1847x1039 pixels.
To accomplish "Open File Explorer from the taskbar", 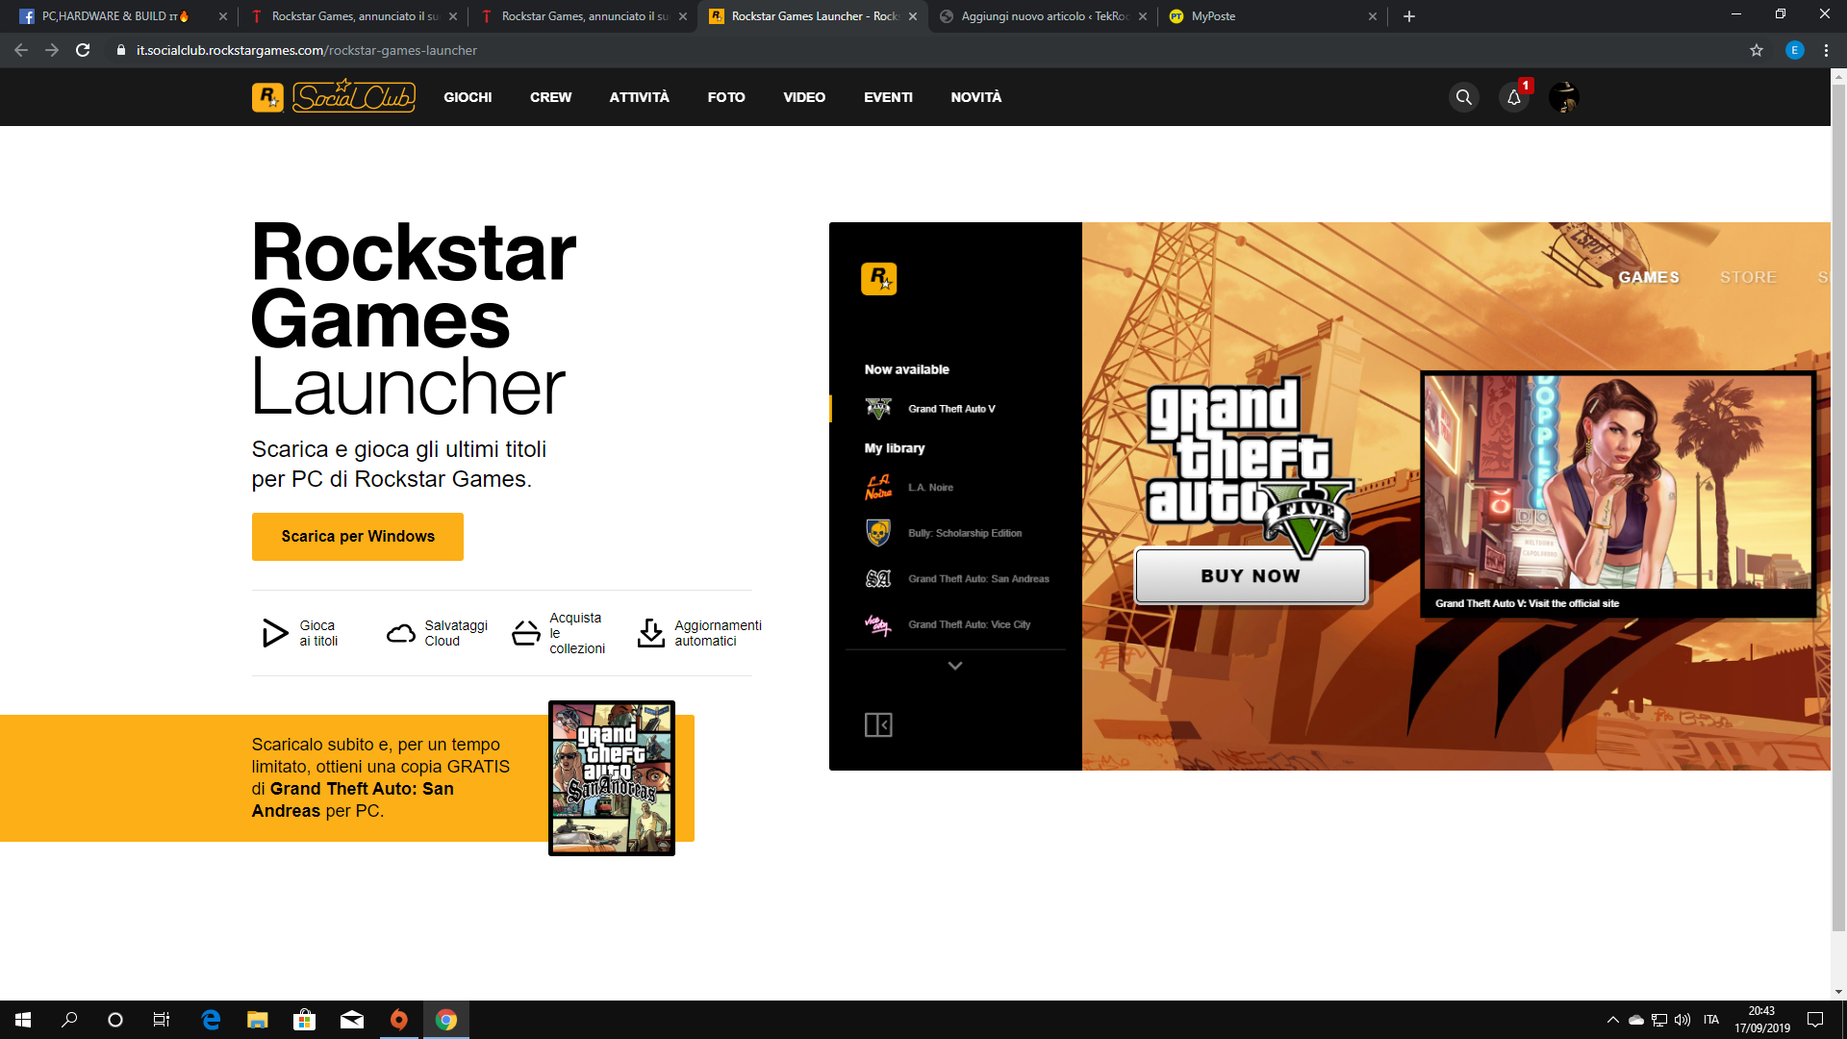I will [x=257, y=1020].
